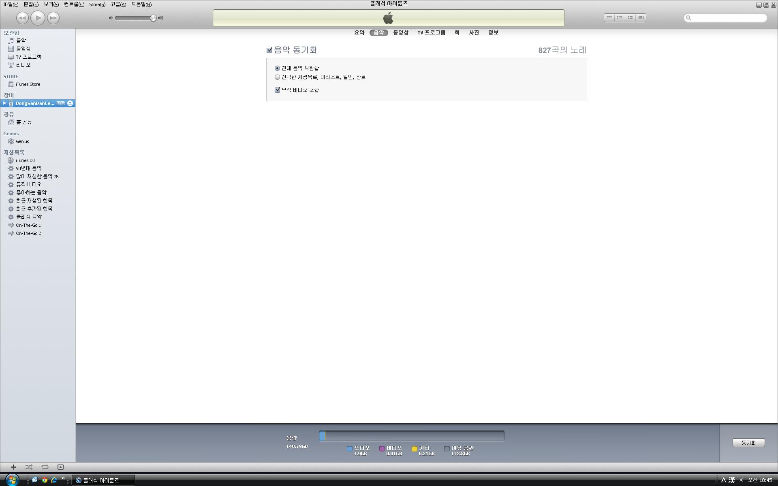Click the 동기화 sync button
The width and height of the screenshot is (778, 486).
tap(748, 443)
